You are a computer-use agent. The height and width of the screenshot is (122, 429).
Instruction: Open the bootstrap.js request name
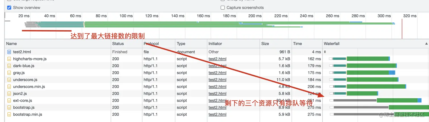pos(24,107)
